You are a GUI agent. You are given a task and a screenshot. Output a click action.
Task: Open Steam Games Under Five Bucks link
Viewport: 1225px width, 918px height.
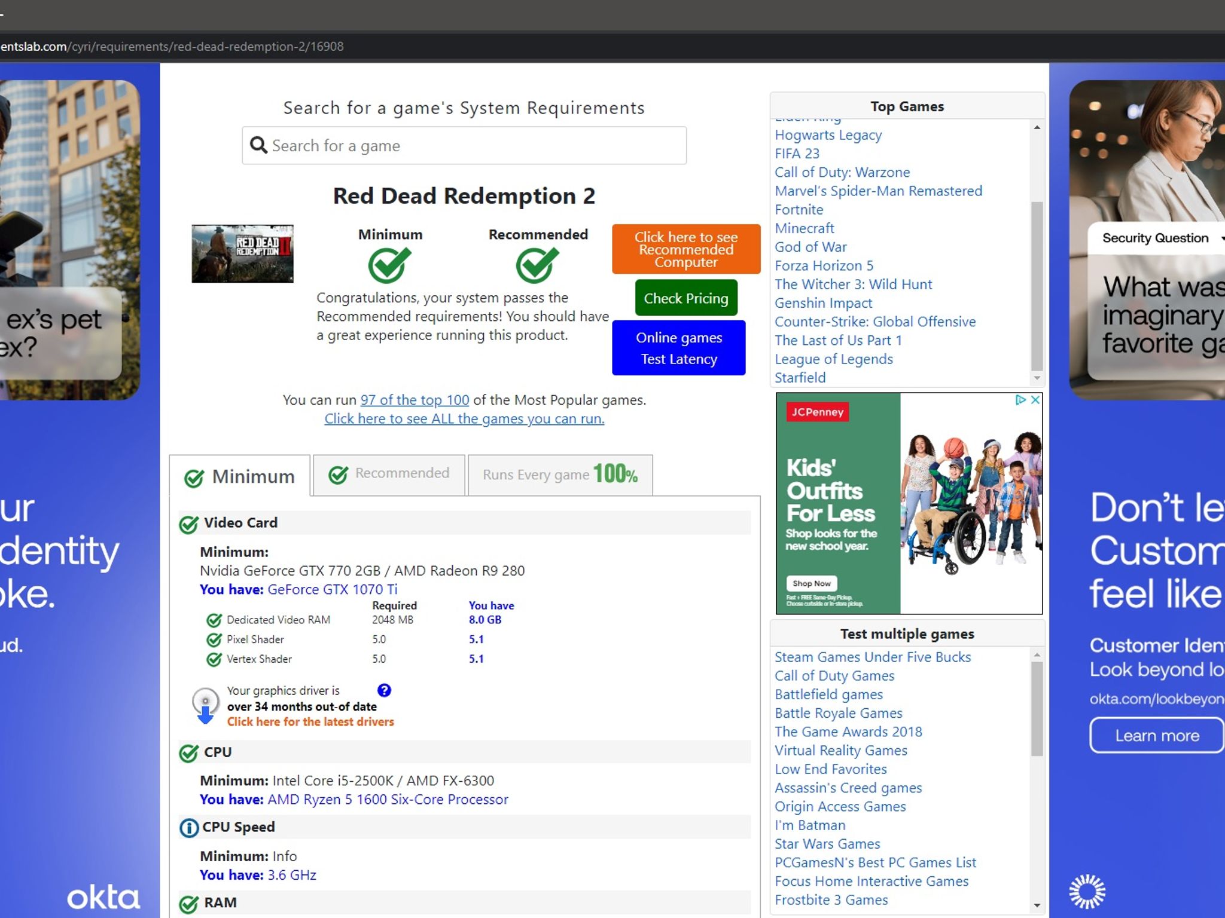[873, 657]
